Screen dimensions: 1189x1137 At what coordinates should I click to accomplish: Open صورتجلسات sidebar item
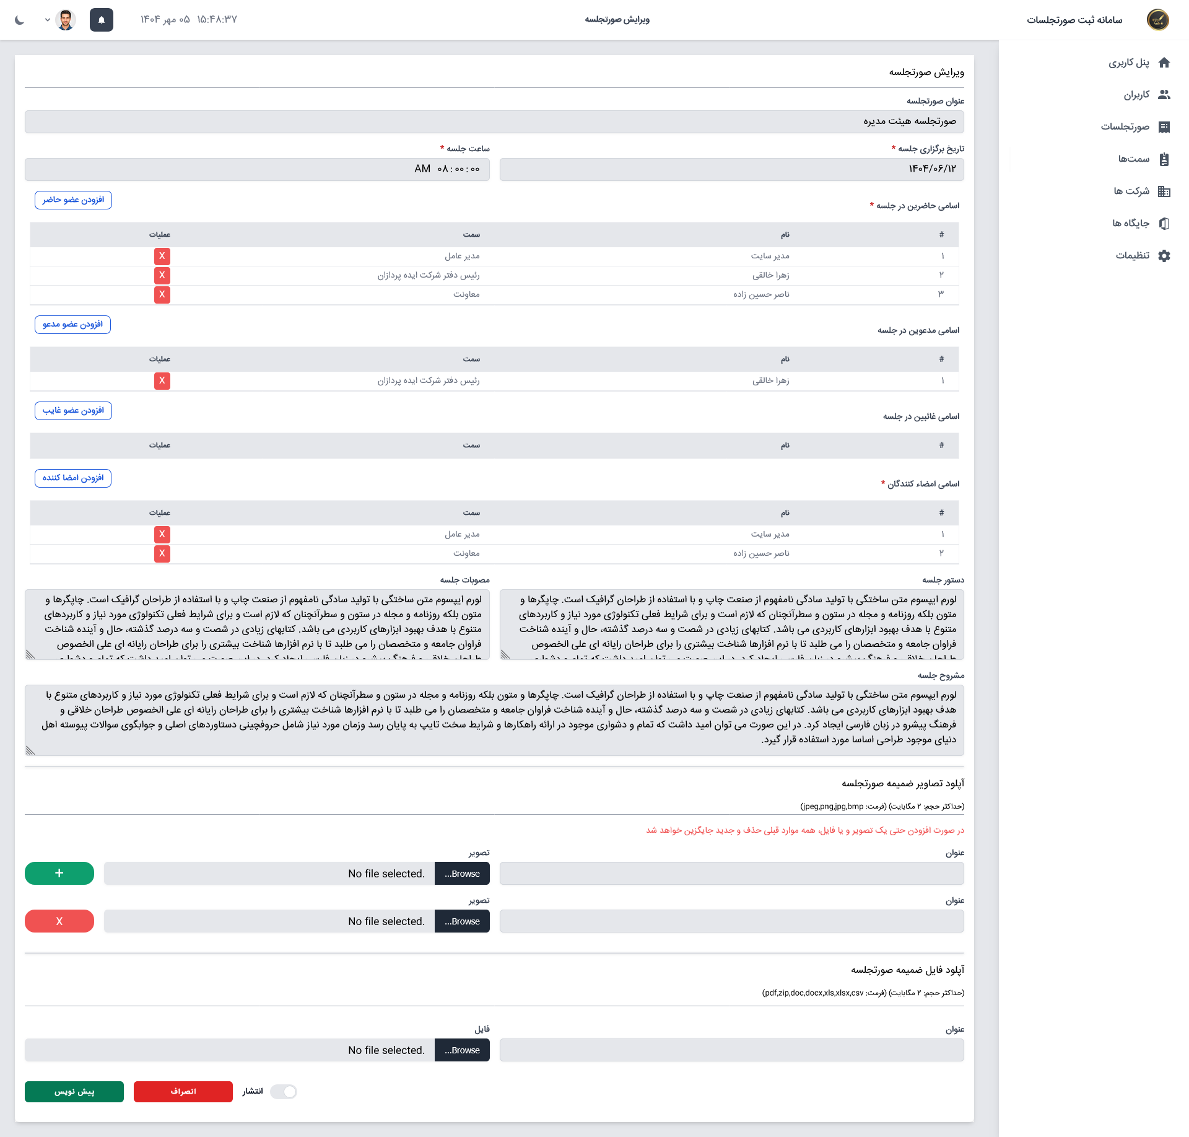point(1125,127)
